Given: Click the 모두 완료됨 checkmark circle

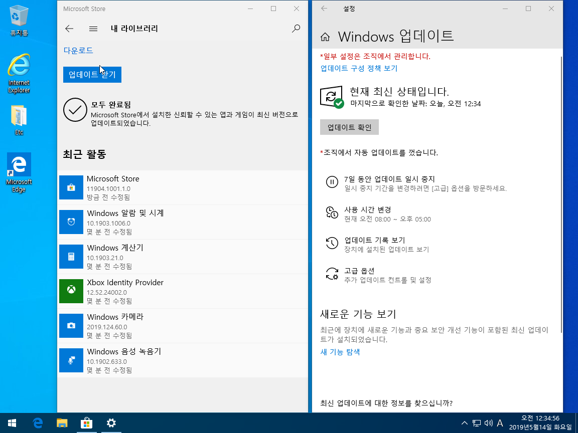Looking at the screenshot, I should click(x=75, y=110).
